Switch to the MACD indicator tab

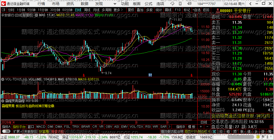tap(41, 127)
